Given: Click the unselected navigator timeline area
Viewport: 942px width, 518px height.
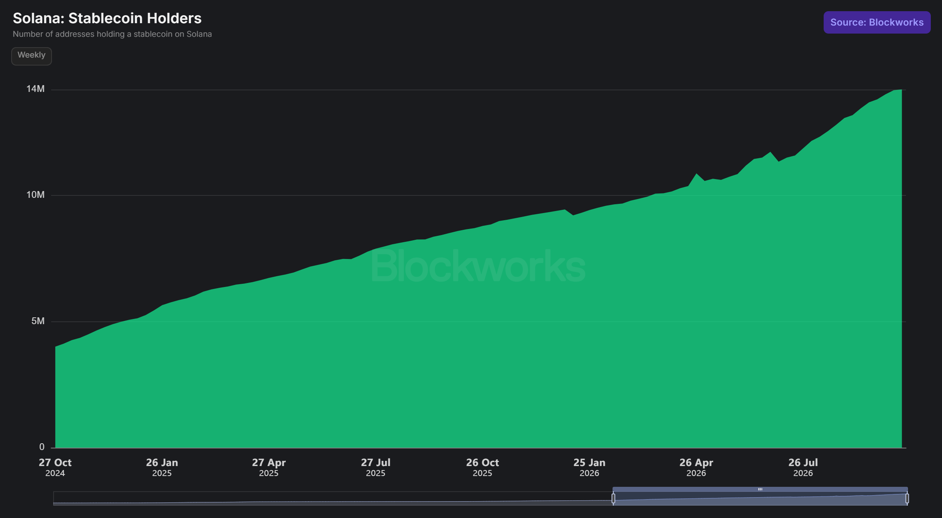Looking at the screenshot, I should coord(333,498).
